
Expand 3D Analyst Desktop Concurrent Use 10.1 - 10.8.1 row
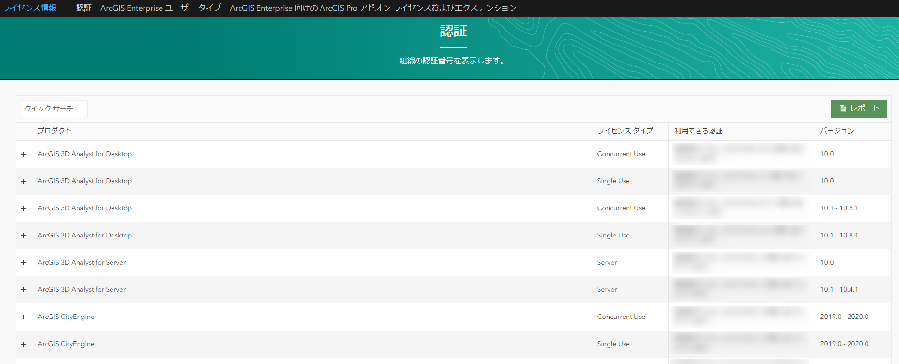click(x=23, y=208)
